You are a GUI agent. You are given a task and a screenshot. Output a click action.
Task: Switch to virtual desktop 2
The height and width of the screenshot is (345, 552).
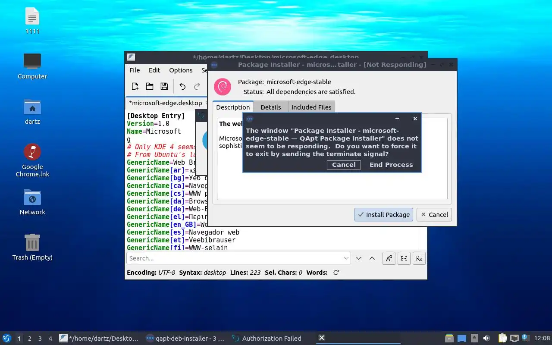coord(30,339)
